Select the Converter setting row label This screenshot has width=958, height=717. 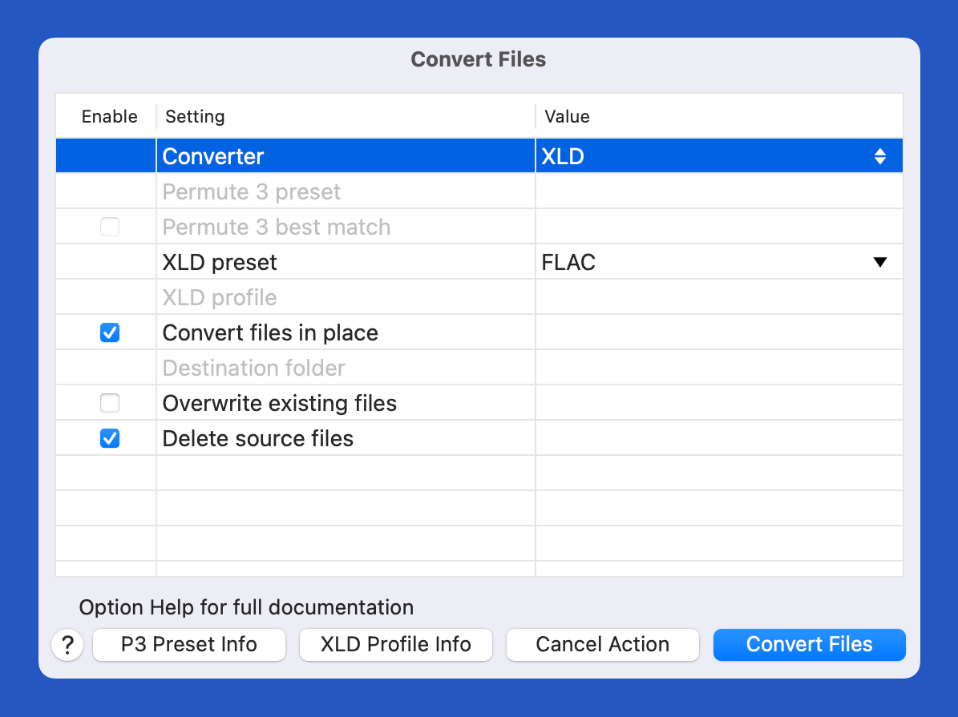click(213, 156)
